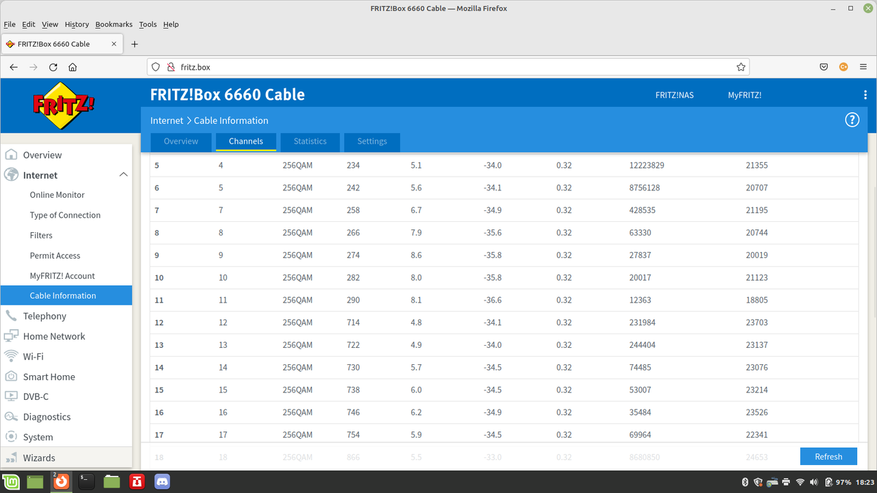This screenshot has width=877, height=493.
Task: Open the History menu
Action: (77, 24)
